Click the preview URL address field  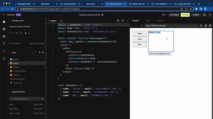(171, 25)
